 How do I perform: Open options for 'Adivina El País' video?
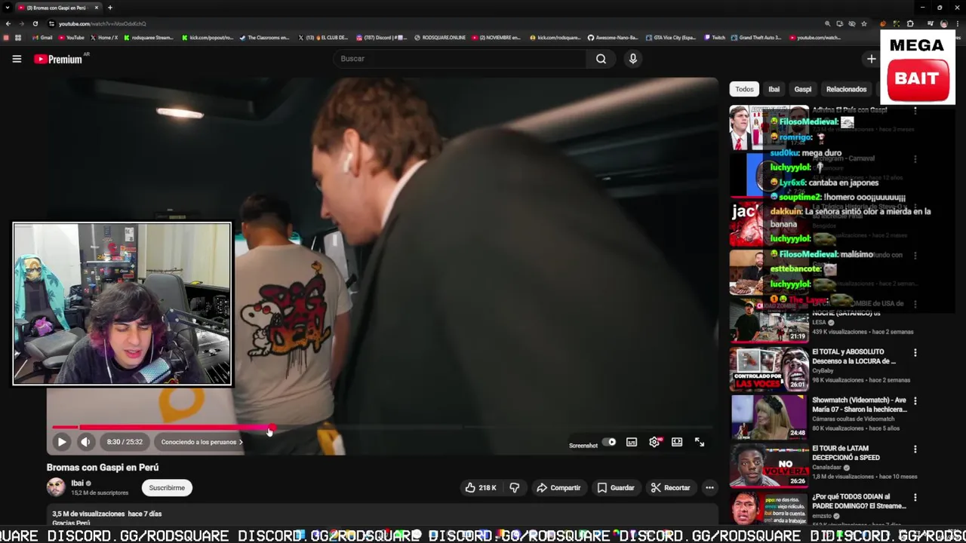[x=915, y=111]
